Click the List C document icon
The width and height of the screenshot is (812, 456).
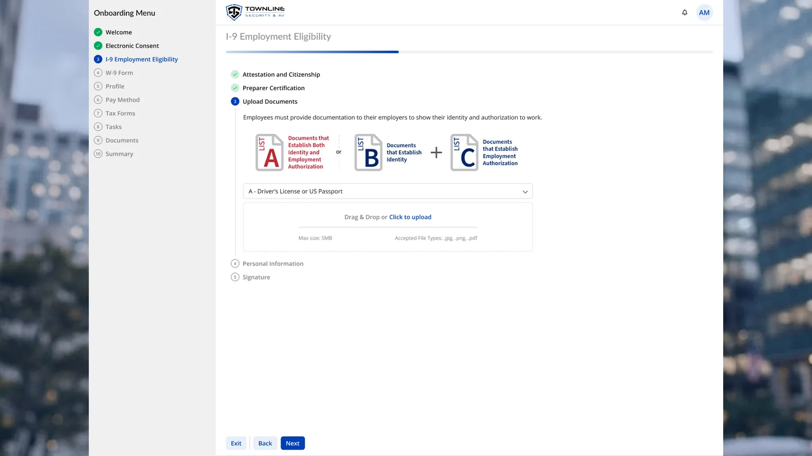[464, 153]
